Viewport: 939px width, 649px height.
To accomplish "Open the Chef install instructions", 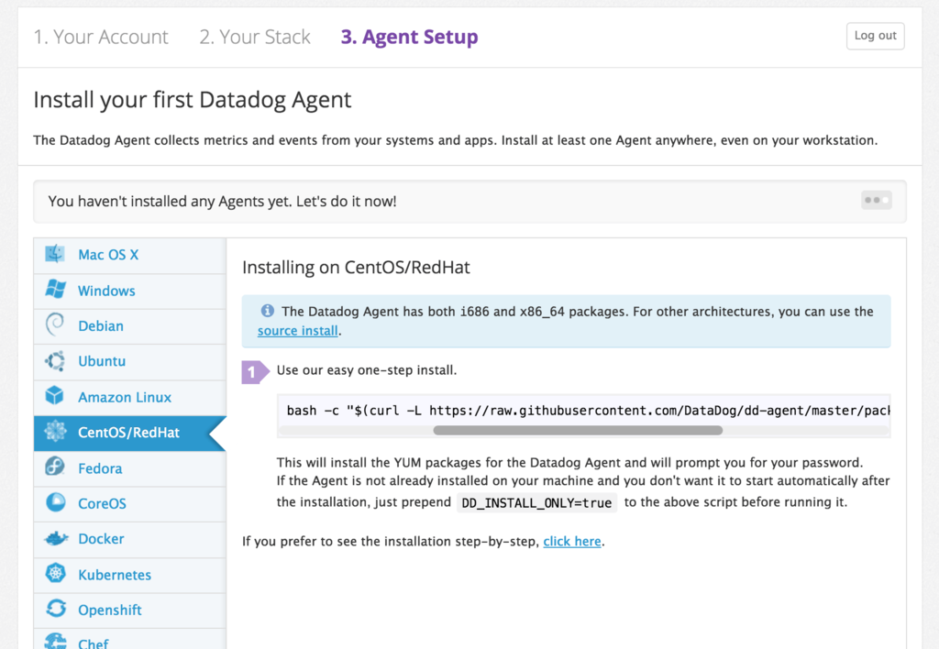I will (x=94, y=643).
